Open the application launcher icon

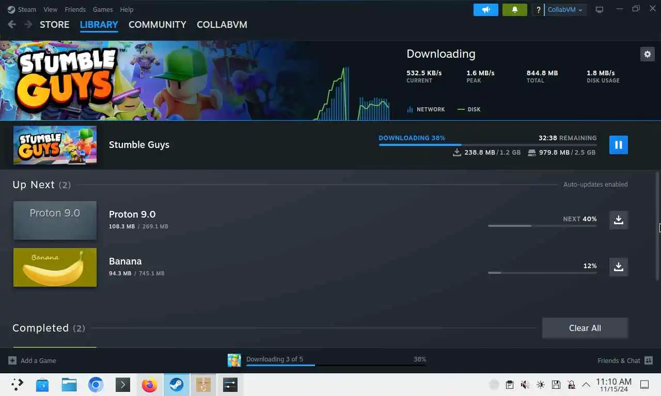pyautogui.click(x=17, y=385)
